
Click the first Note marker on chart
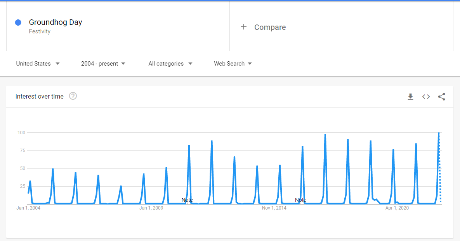click(187, 200)
